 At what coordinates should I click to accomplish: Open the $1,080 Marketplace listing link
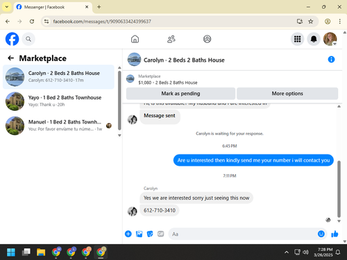168,83
